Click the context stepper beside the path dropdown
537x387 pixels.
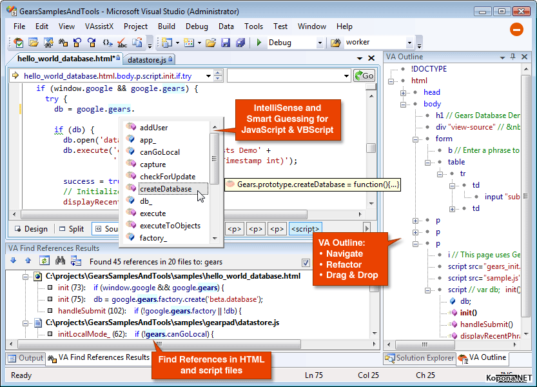[x=217, y=75]
